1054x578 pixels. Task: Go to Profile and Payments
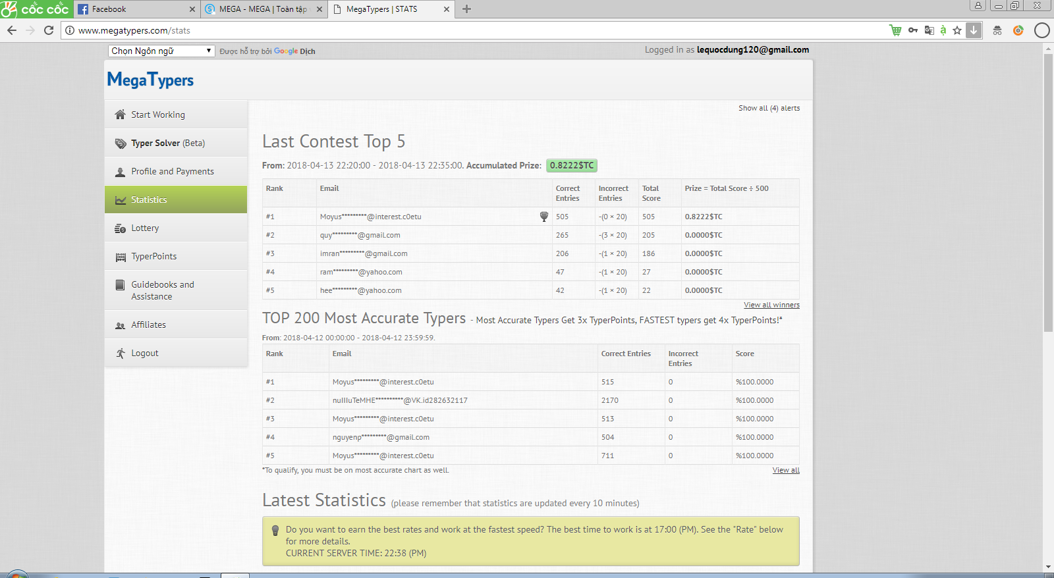(176, 171)
